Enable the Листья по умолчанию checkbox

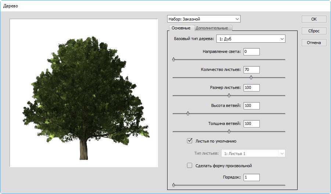190,141
